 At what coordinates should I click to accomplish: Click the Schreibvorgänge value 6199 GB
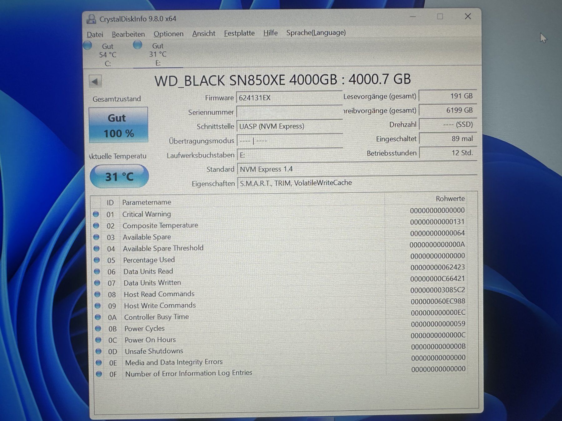point(448,110)
